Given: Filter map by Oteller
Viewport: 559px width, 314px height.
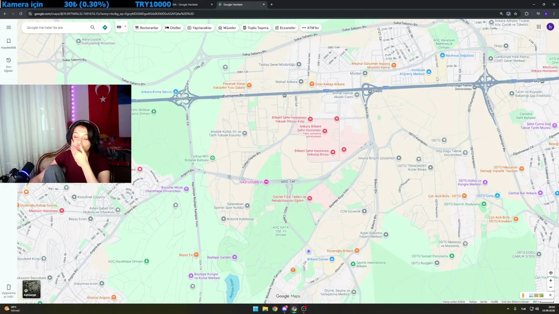Looking at the screenshot, I should point(173,27).
